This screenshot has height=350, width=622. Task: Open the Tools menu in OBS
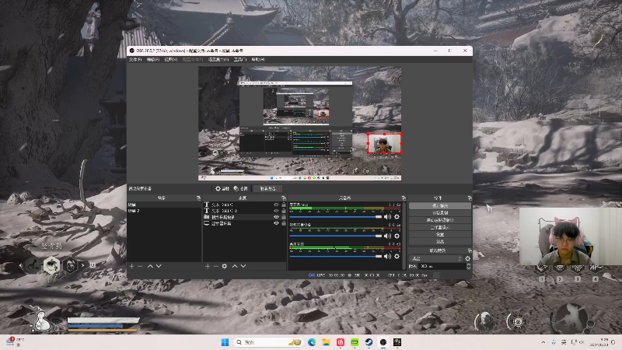click(x=239, y=60)
